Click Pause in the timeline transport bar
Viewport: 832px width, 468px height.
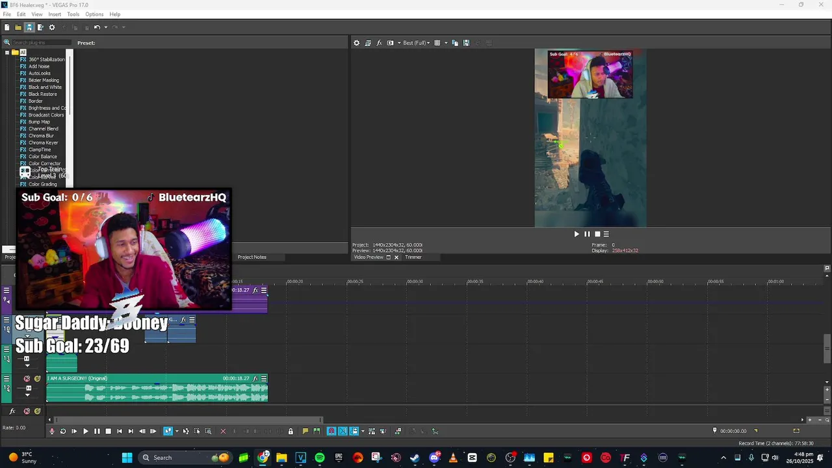pos(97,431)
